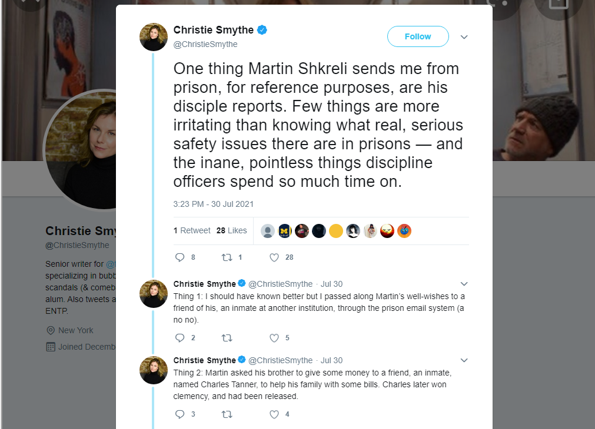Retweet the Thing 1 tweet
Screen dimensions: 595x429
227,338
